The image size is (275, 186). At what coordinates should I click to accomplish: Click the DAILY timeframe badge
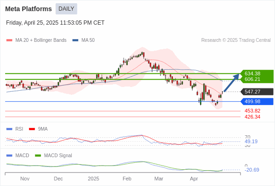[x=66, y=9]
